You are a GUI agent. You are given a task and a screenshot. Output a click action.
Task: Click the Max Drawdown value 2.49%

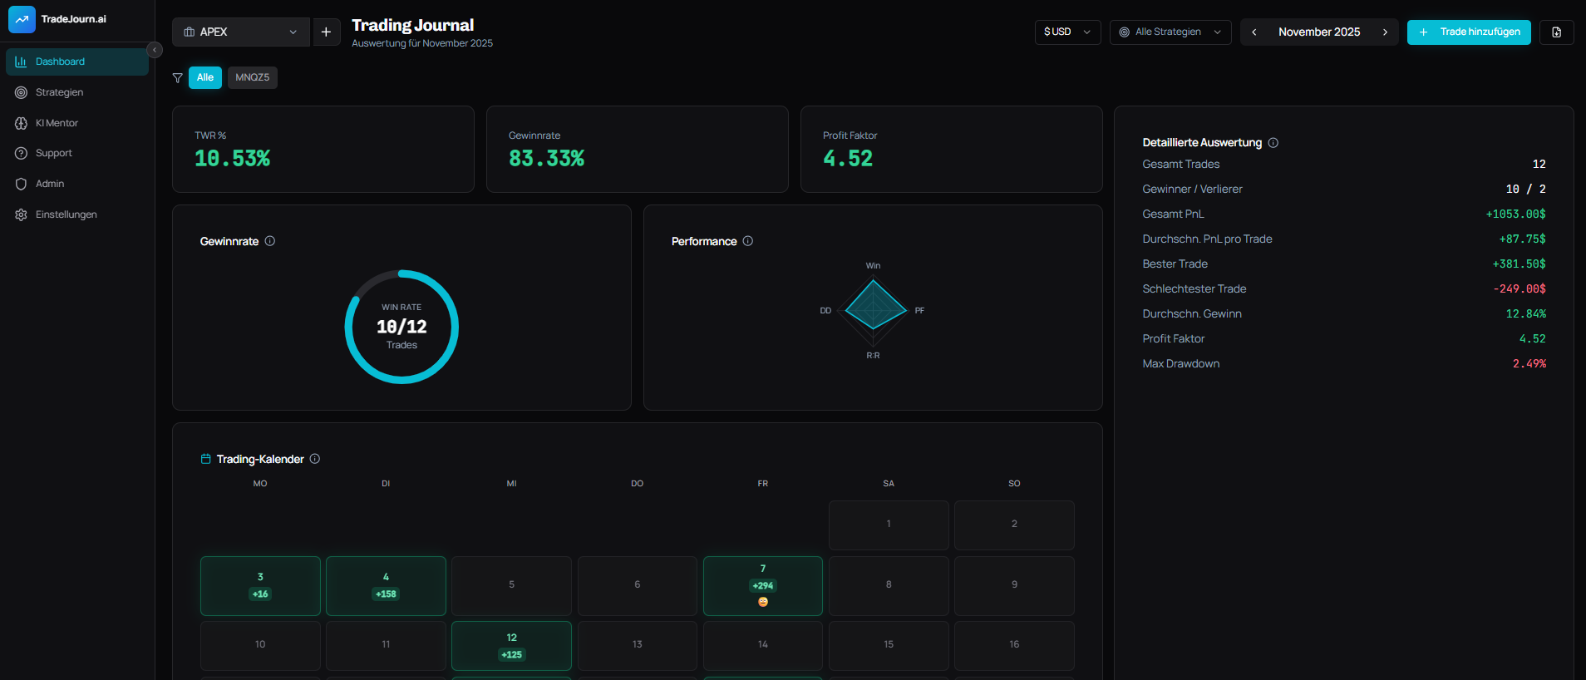pos(1529,363)
